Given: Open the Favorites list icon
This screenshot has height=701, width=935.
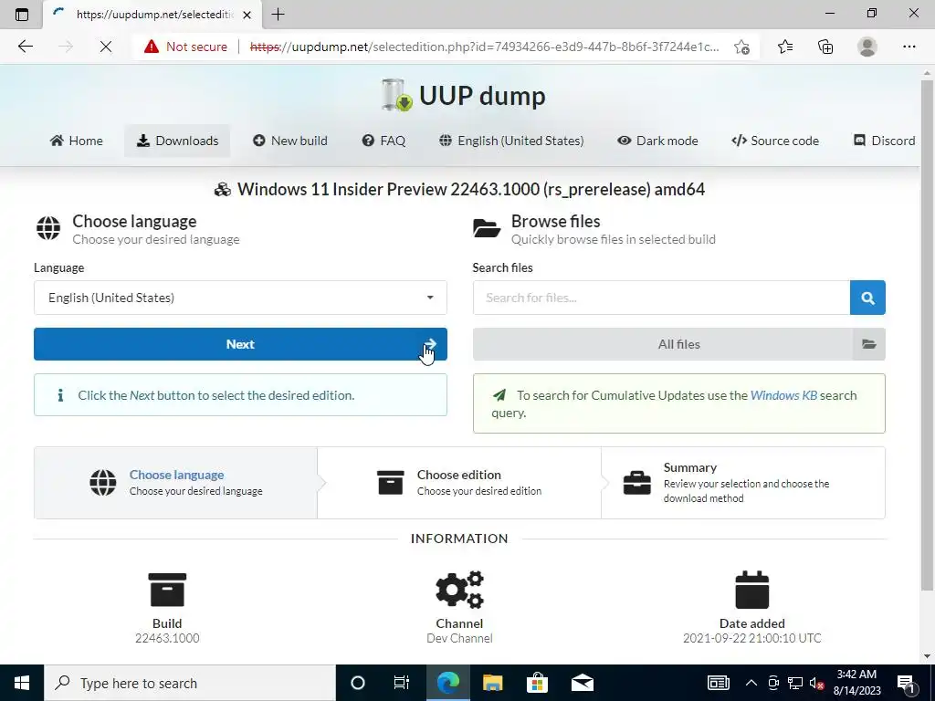Looking at the screenshot, I should [x=785, y=47].
